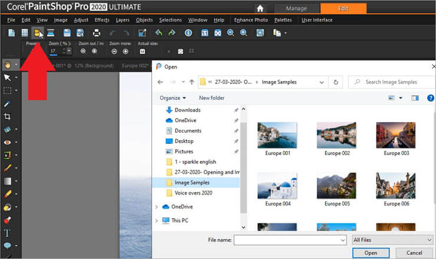Select the Dropper tool

pyautogui.click(x=8, y=103)
